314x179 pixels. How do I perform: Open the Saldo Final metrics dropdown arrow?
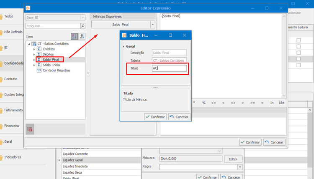(152, 25)
